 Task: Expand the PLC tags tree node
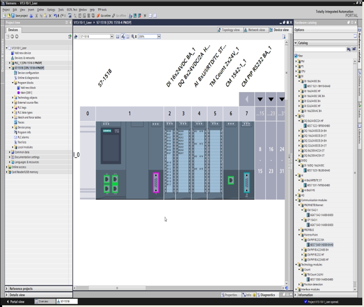point(13,108)
